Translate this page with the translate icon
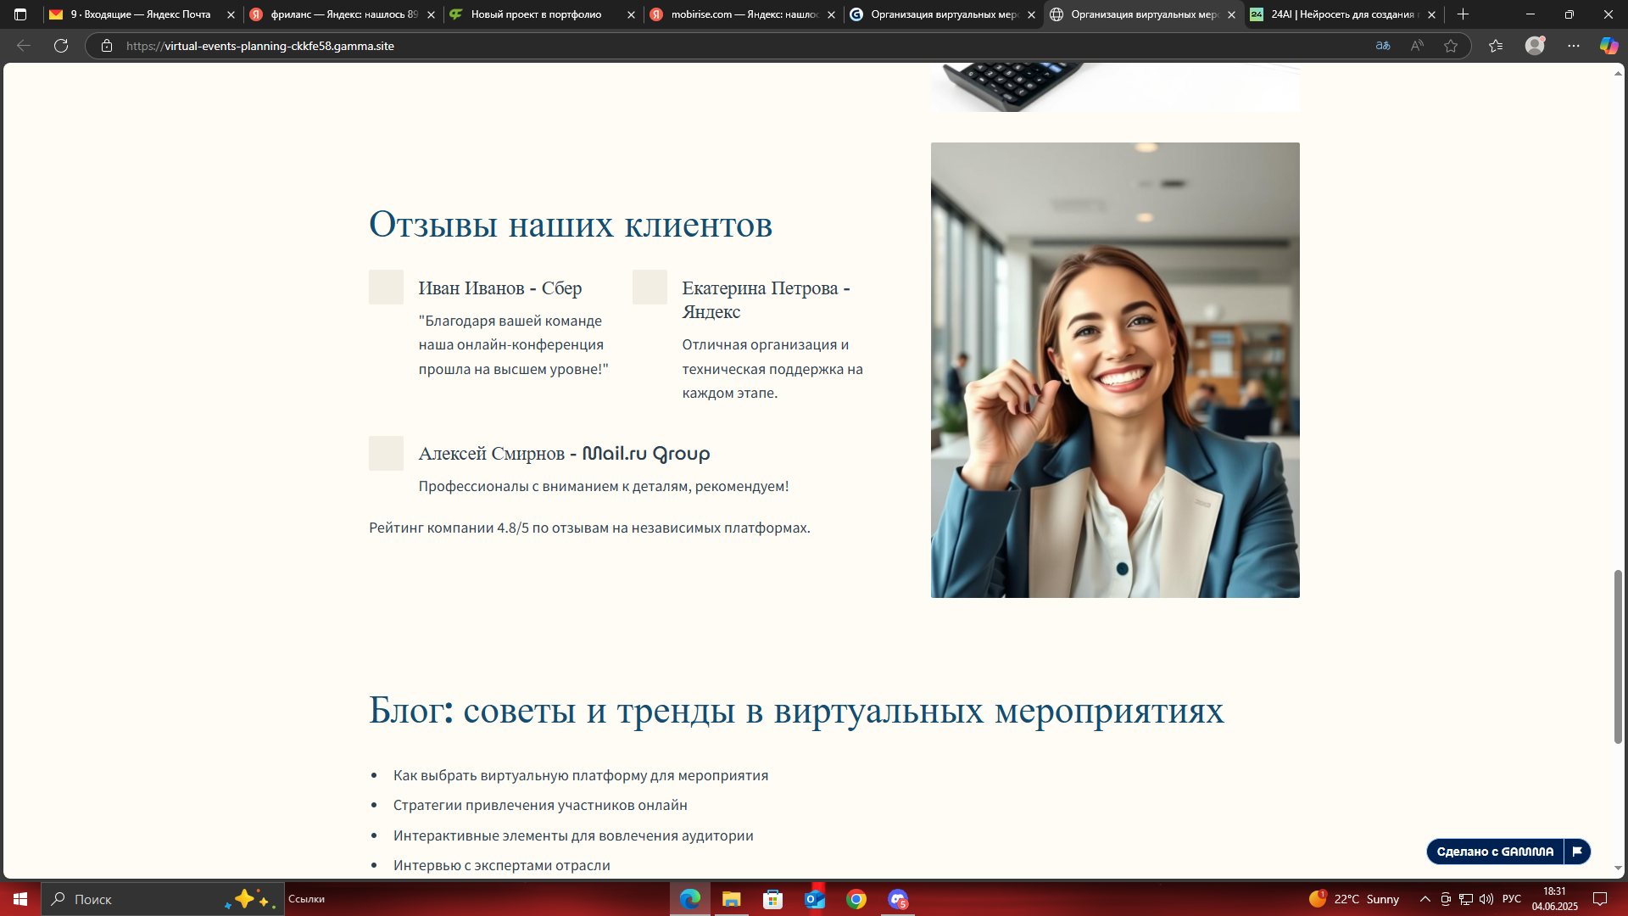 coord(1382,46)
